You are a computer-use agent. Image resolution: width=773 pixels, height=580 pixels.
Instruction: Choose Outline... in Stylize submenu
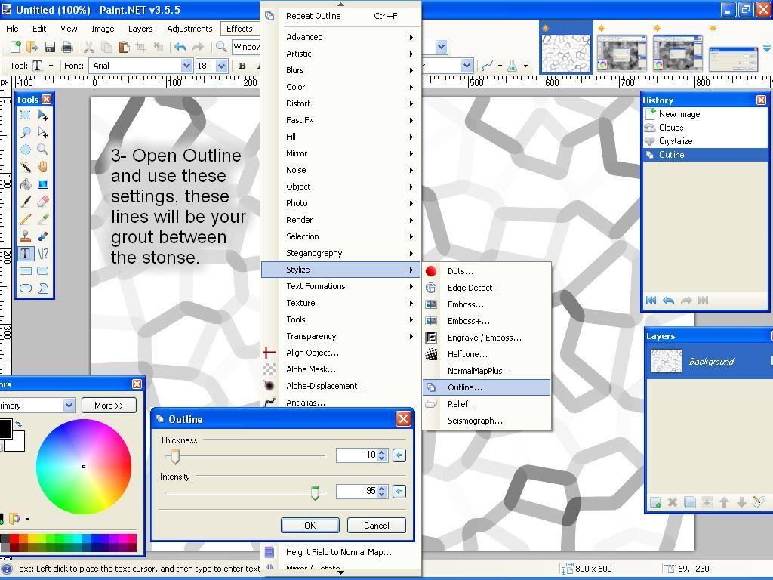point(487,387)
